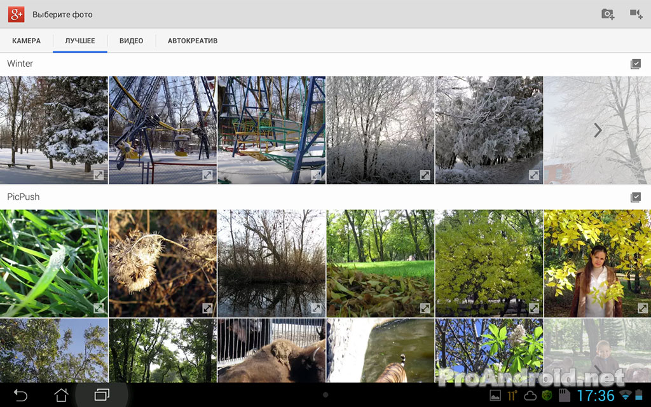Screen dimensions: 651x407
Task: Show more Winter photos with right chevron
Action: pyautogui.click(x=598, y=130)
